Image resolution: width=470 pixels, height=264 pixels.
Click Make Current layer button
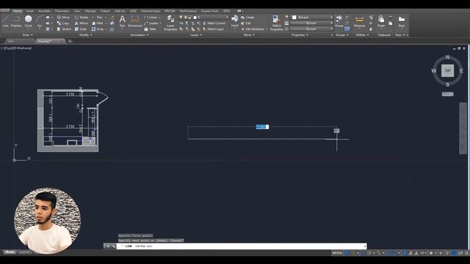(214, 23)
